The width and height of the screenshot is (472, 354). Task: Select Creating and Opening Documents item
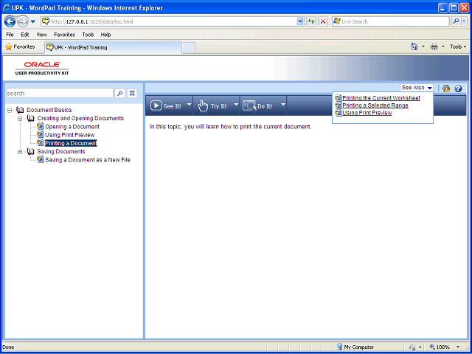pyautogui.click(x=80, y=118)
